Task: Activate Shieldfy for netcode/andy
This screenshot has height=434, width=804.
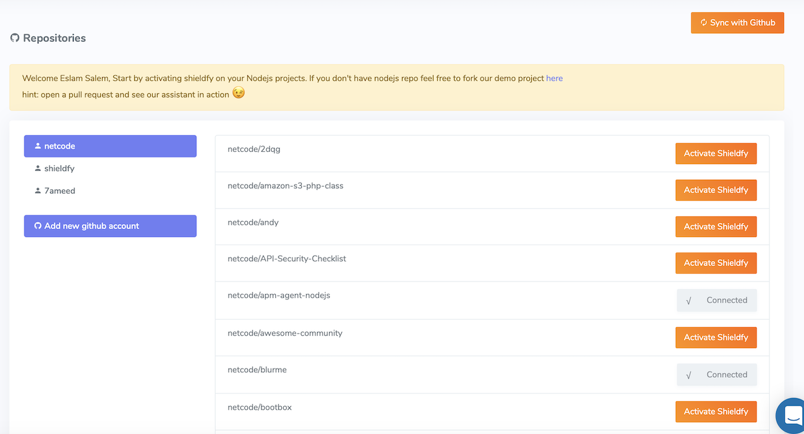Action: [716, 227]
